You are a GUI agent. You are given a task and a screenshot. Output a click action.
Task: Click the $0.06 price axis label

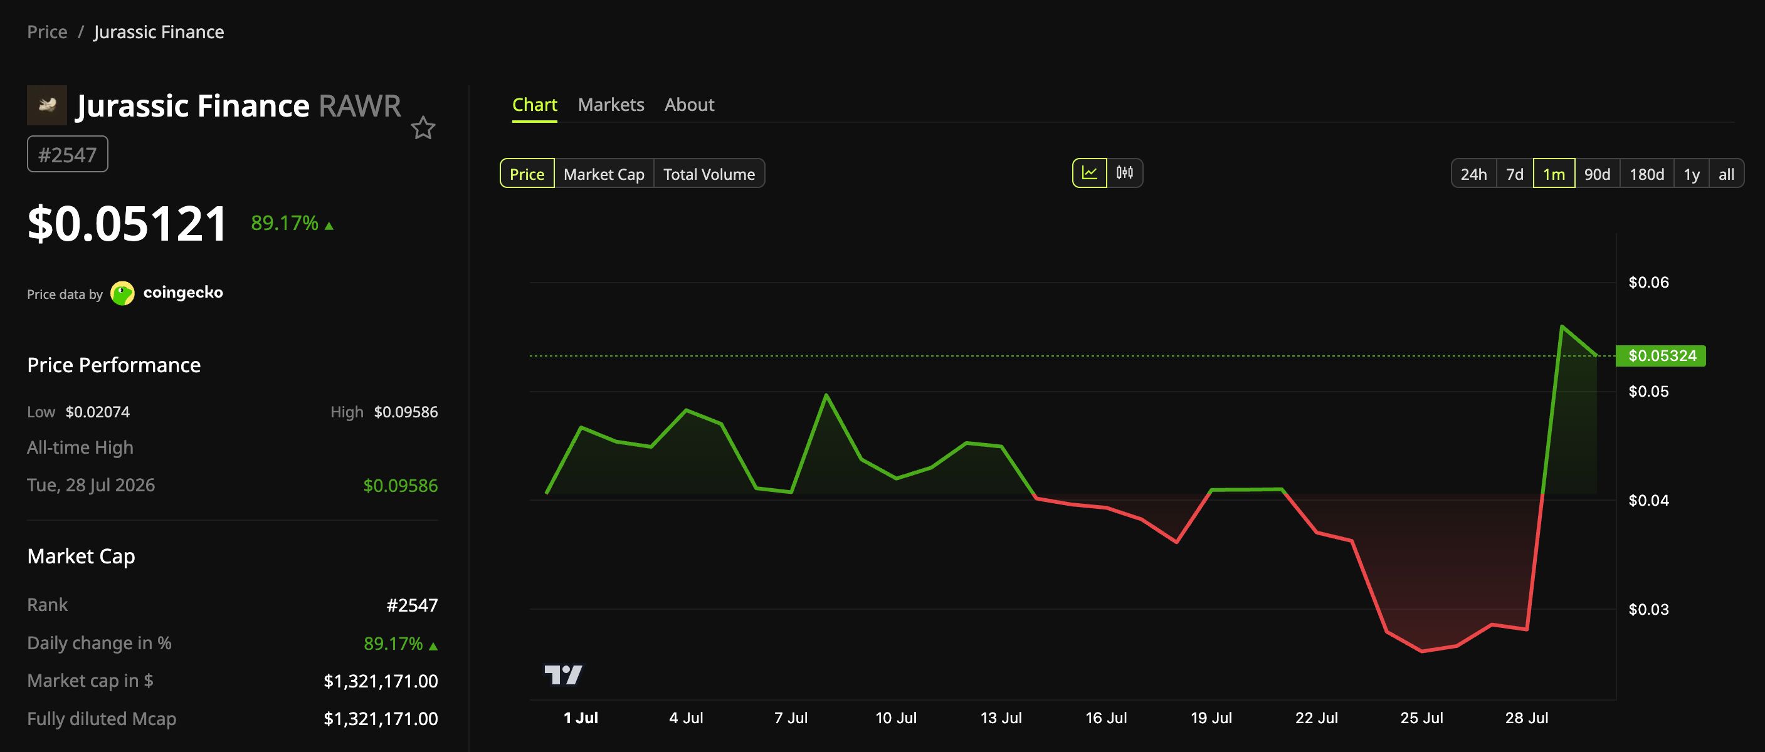pos(1648,282)
